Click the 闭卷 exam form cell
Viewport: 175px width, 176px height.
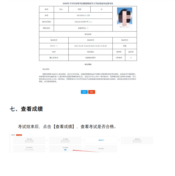point(125,46)
